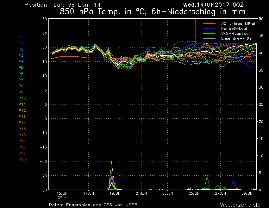
Task: Select the P5 cyan member label
Action: (21, 68)
